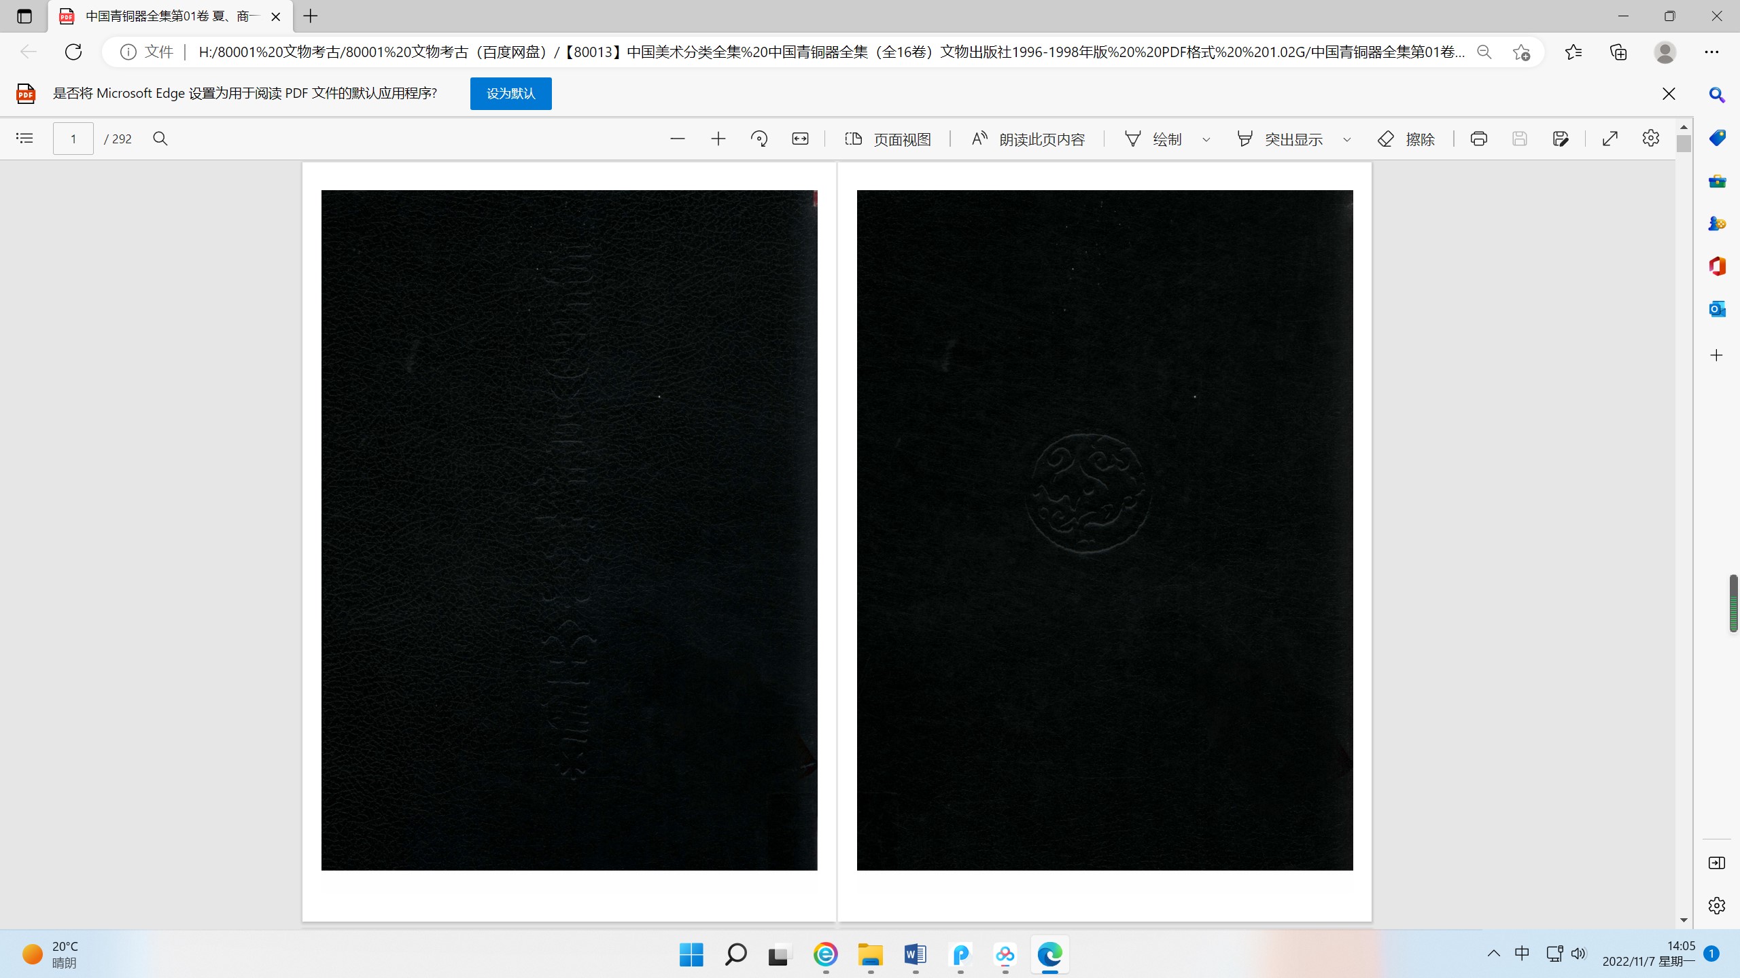The width and height of the screenshot is (1740, 978).
Task: Click the scrollbar down arrow
Action: (1684, 920)
